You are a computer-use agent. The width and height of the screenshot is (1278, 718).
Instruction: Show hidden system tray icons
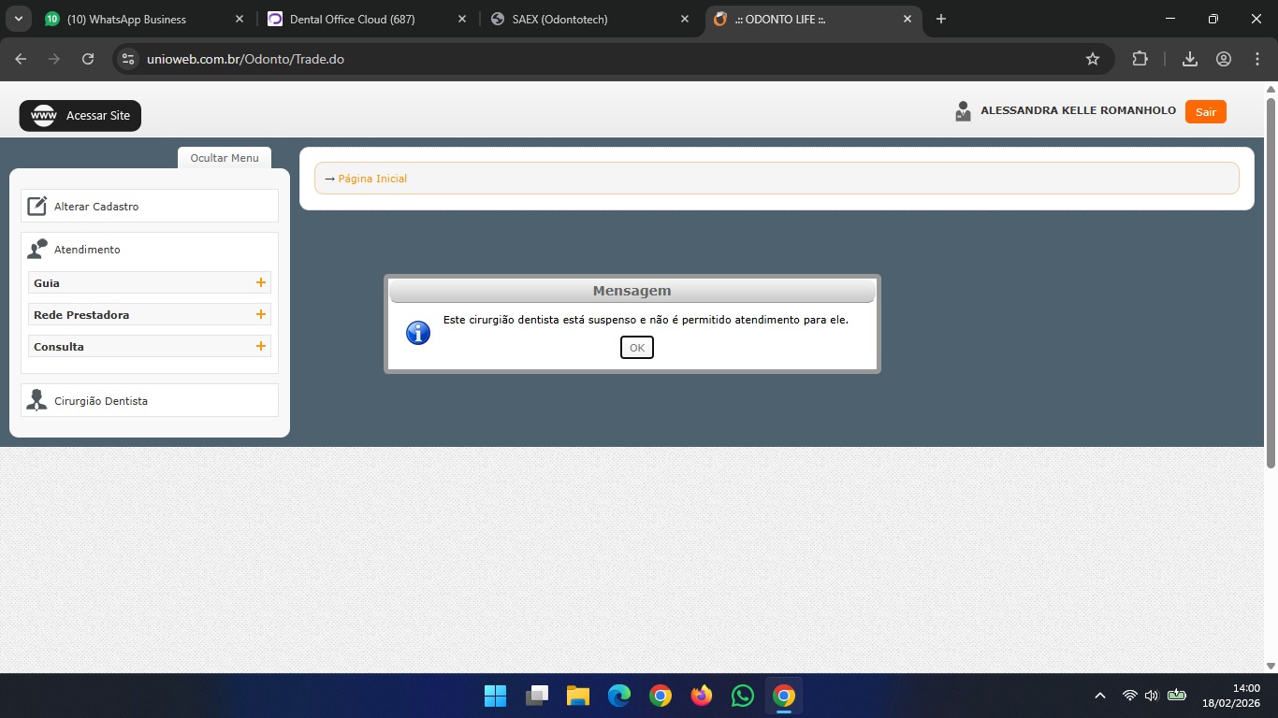coord(1100,696)
